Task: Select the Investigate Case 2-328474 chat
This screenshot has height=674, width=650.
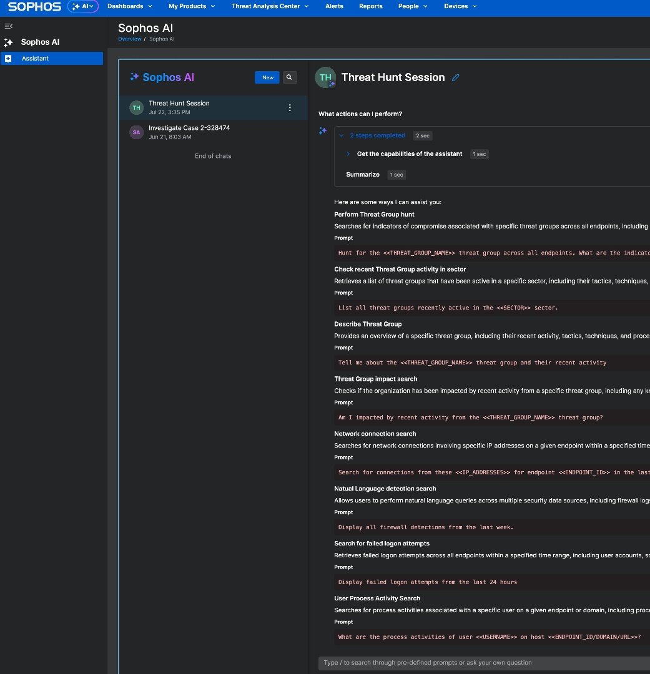Action: (189, 132)
